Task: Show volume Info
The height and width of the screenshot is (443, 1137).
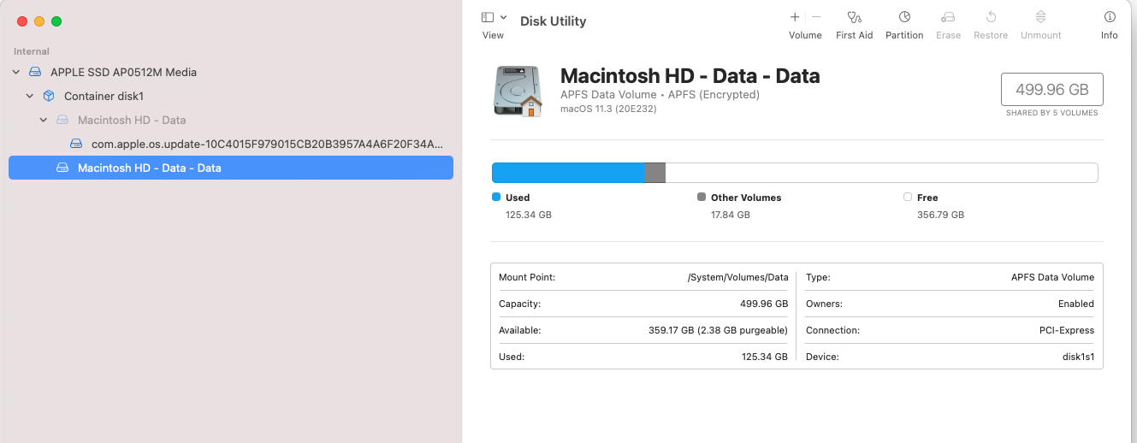Action: (1110, 17)
